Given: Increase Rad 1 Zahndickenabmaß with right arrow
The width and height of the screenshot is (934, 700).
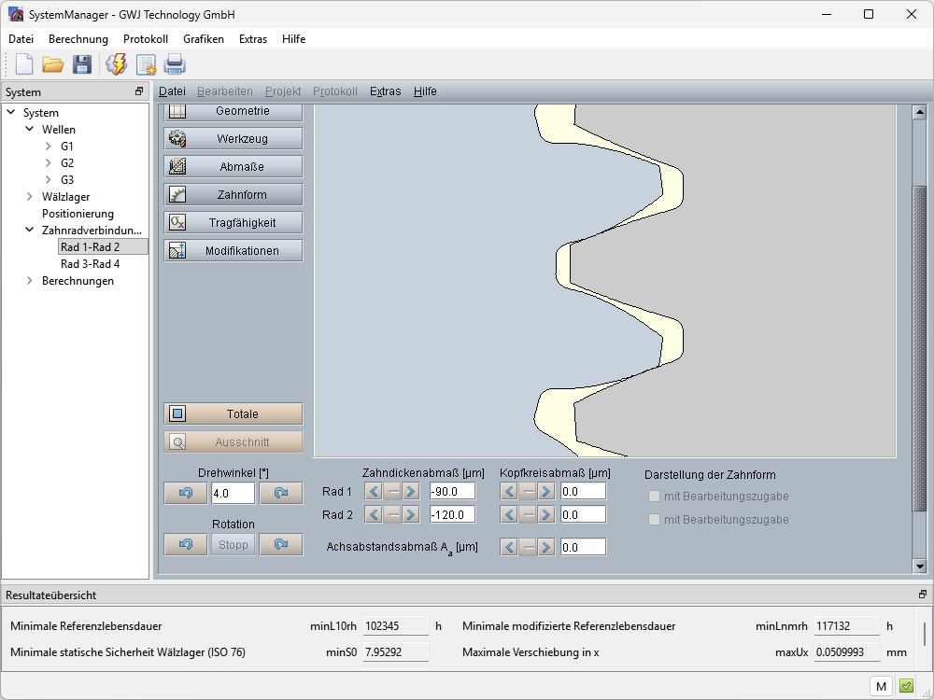Looking at the screenshot, I should coord(411,491).
